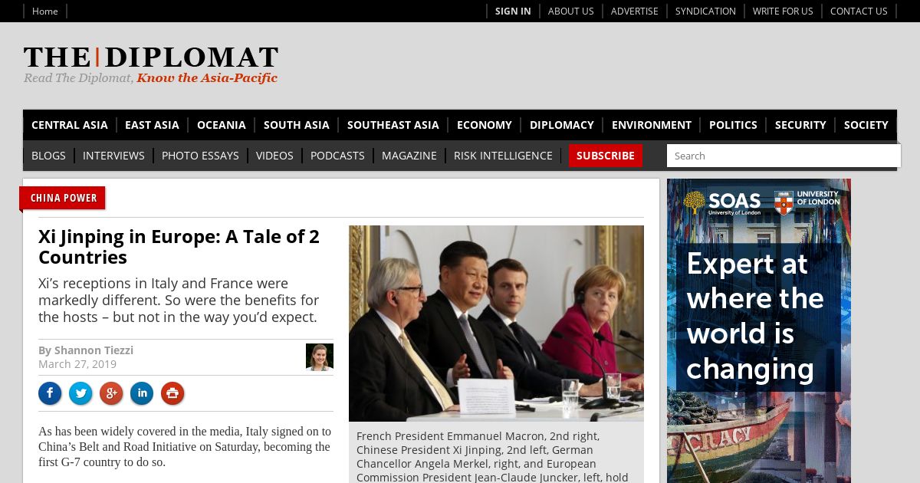The width and height of the screenshot is (920, 483).
Task: Open the Society section
Action: click(866, 125)
